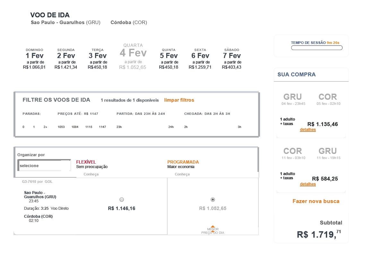Open "detalhes" for the COR-GRU purchase
The height and width of the screenshot is (254, 383).
(x=308, y=184)
